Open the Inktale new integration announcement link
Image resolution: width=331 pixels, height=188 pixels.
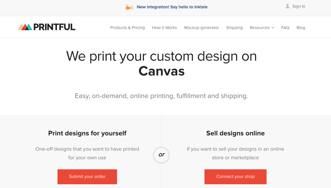tap(172, 7)
